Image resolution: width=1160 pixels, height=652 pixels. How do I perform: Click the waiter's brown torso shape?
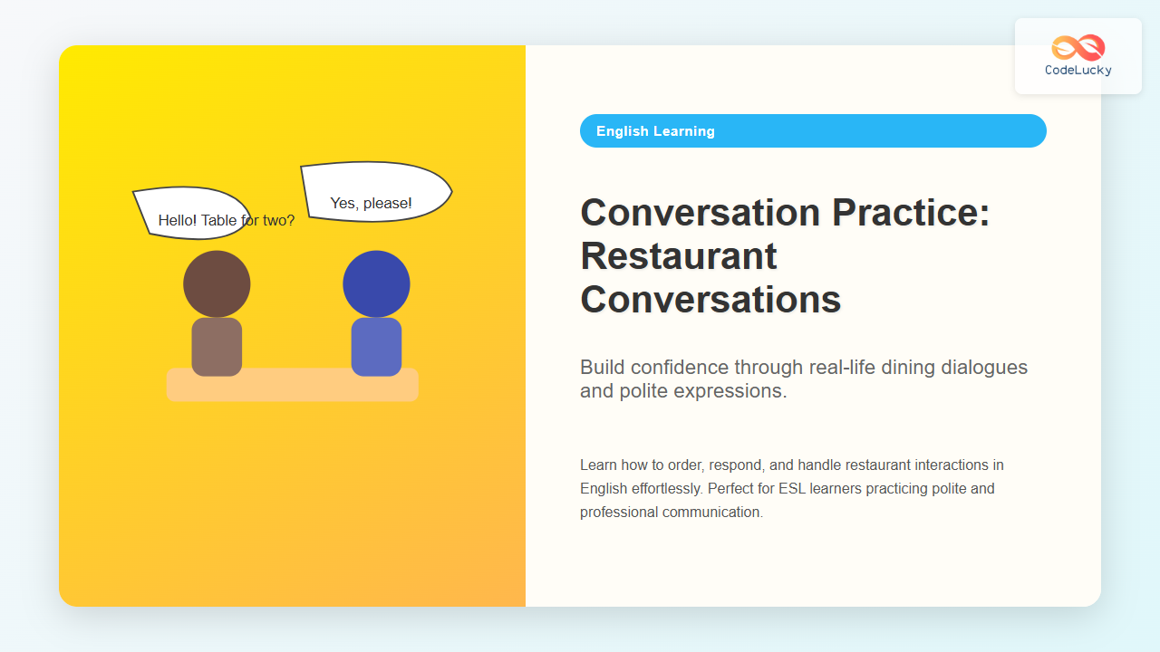217,347
